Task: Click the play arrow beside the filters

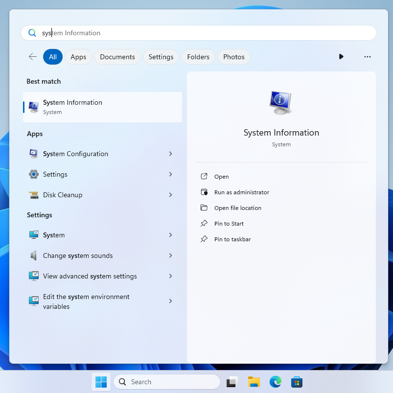Action: 341,57
